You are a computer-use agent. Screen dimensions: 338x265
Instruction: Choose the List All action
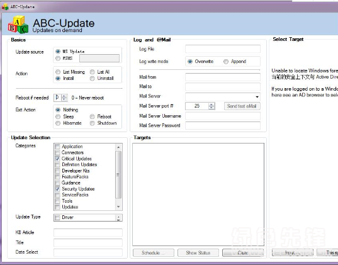point(93,72)
